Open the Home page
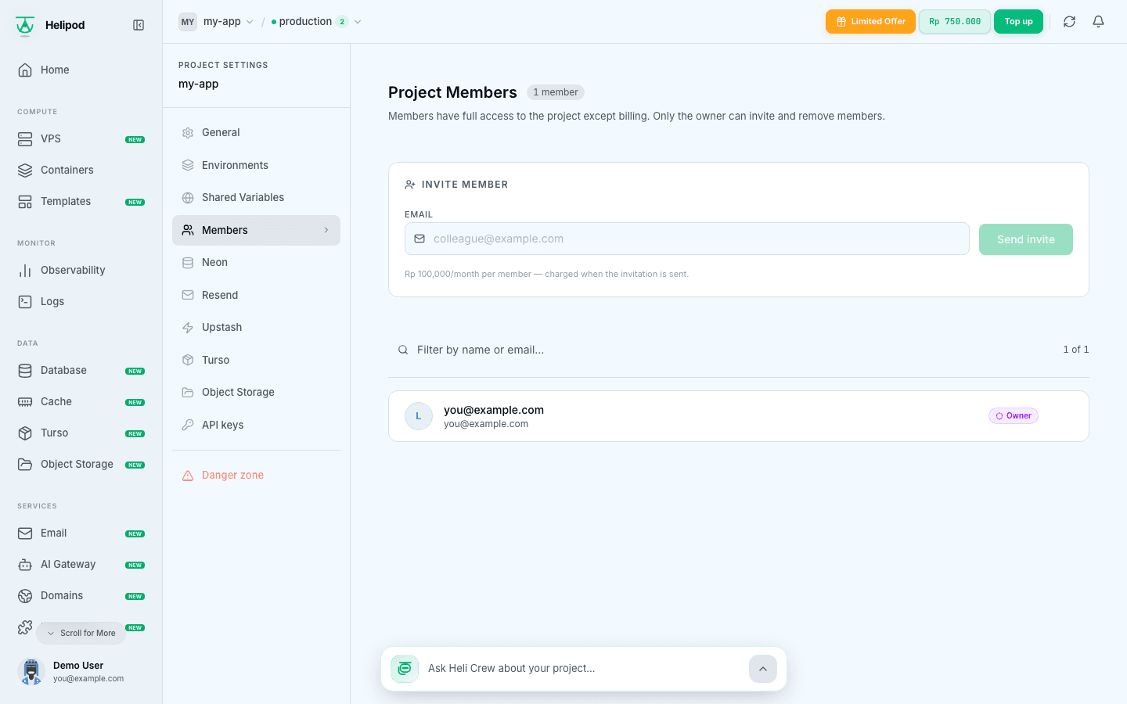1127x704 pixels. 81,70
